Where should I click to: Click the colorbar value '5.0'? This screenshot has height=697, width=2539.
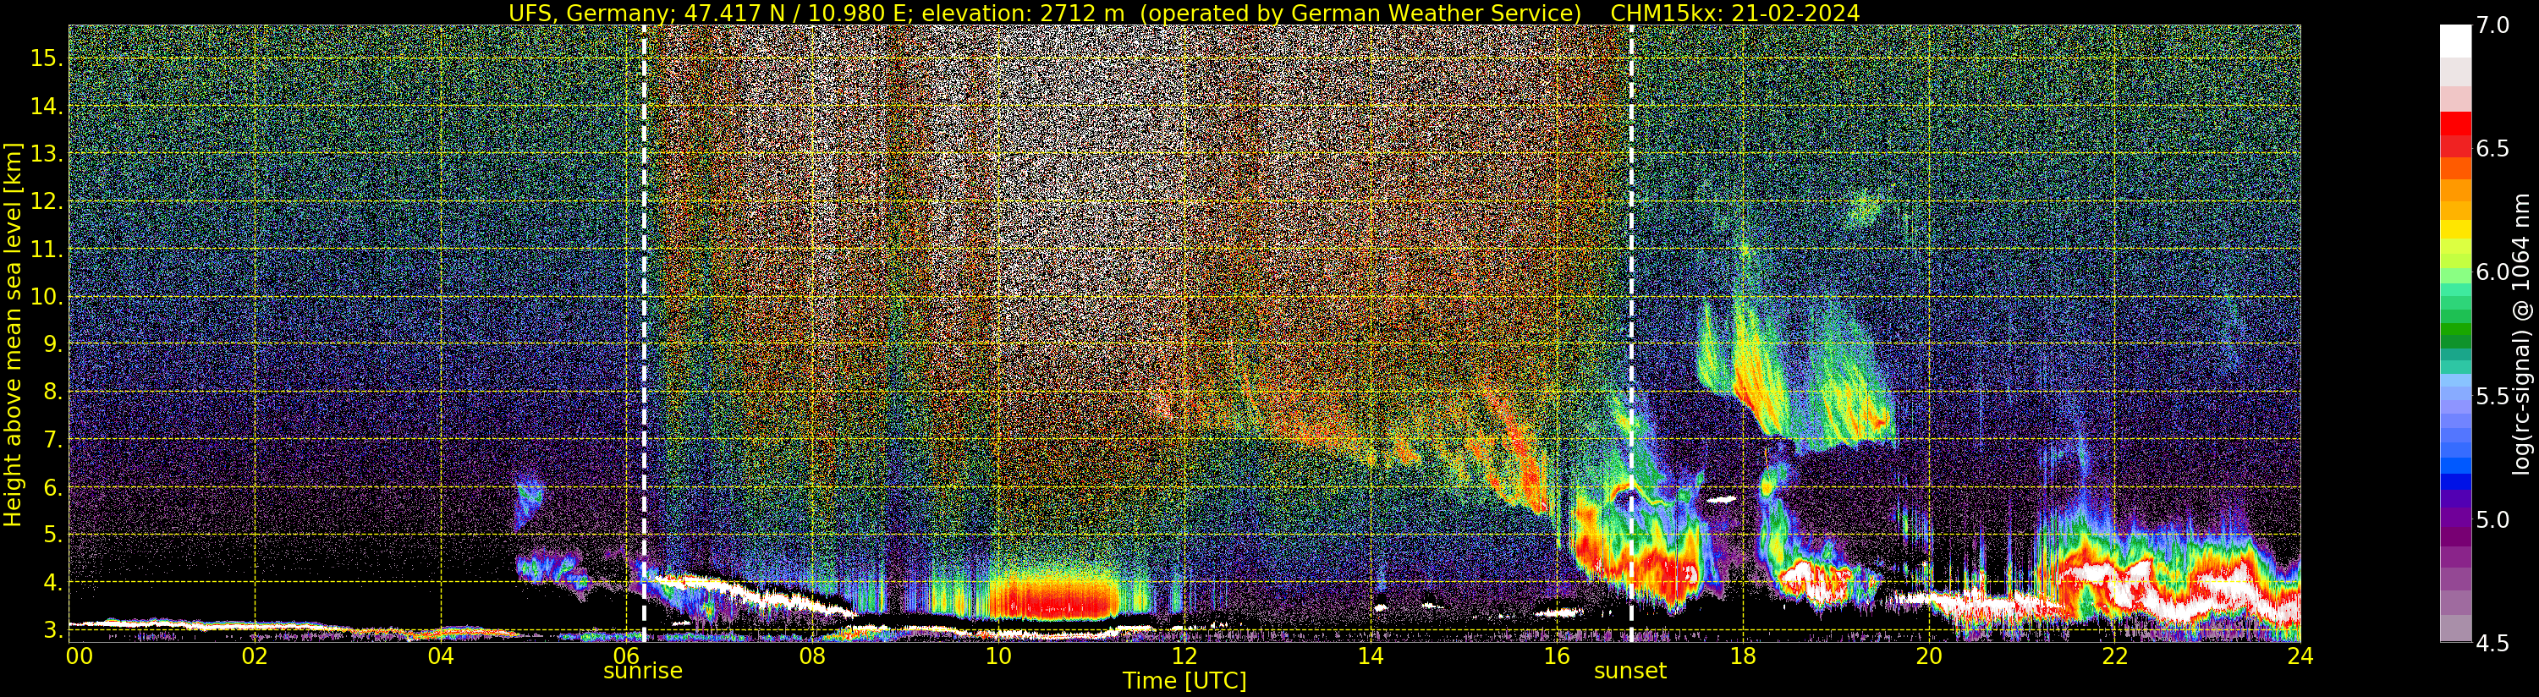[2492, 519]
